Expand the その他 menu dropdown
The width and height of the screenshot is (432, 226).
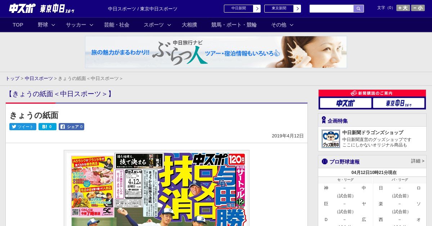click(282, 25)
